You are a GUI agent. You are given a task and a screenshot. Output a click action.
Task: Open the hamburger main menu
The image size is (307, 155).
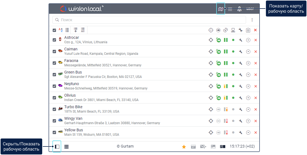pyautogui.click(x=230, y=9)
